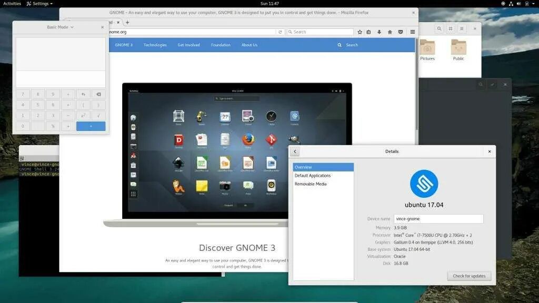This screenshot has height=303, width=539.
Task: Click checkmark icon in the dark window headerbar
Action: (492, 85)
